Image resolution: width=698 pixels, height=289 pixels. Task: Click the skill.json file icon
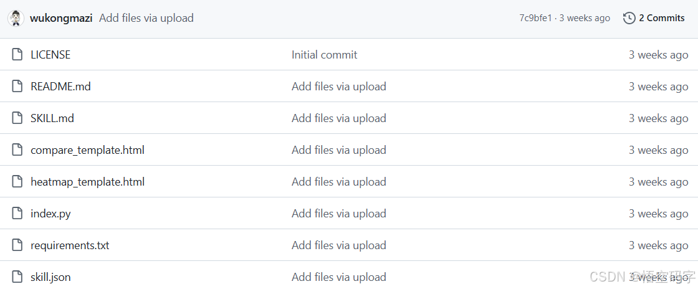pyautogui.click(x=17, y=277)
